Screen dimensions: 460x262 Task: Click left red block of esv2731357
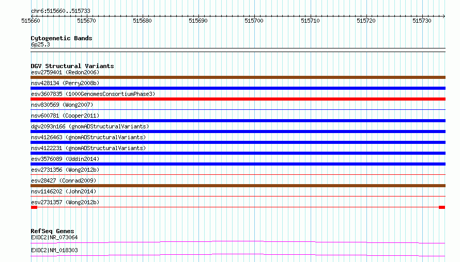click(34, 207)
